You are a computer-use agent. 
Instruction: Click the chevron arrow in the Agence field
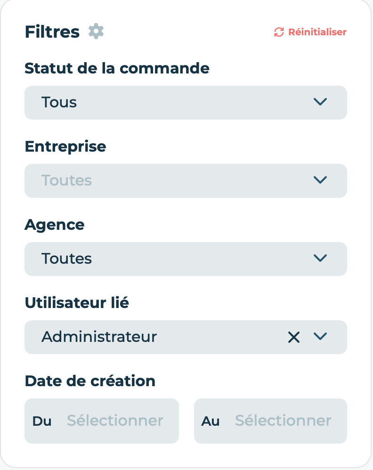320,259
